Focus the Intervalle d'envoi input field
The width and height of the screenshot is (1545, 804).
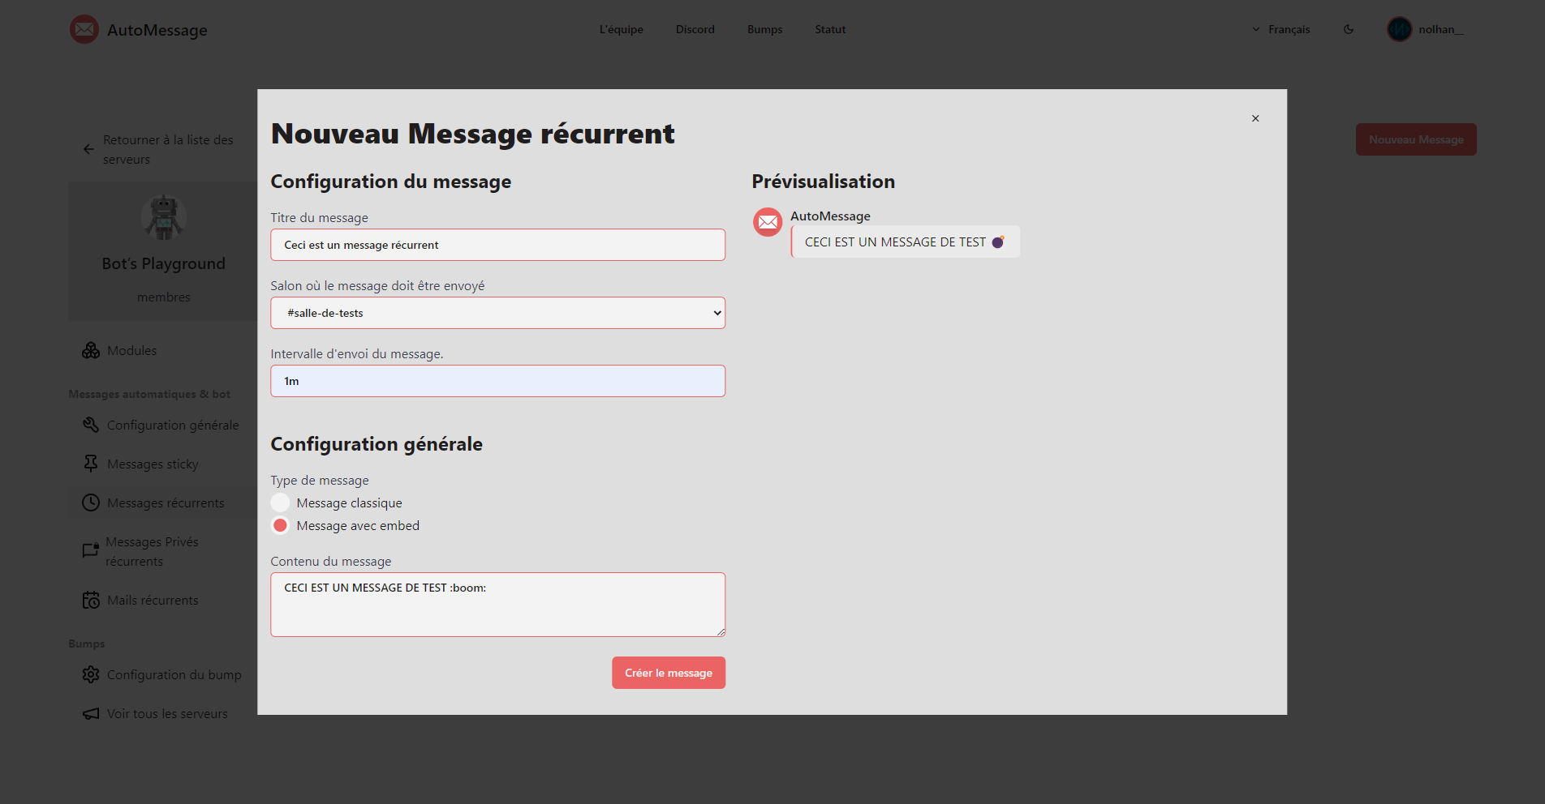(x=498, y=381)
